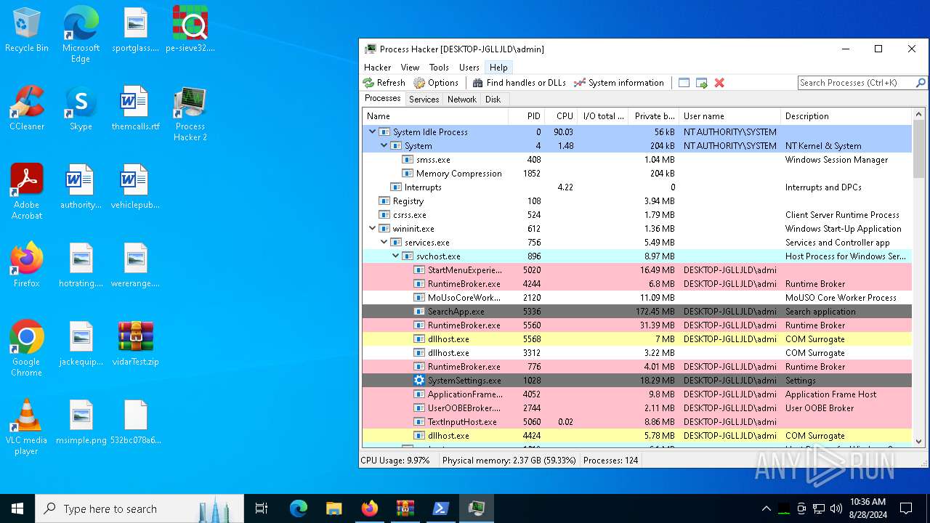
Task: Click the taskbar search box
Action: coord(139,508)
